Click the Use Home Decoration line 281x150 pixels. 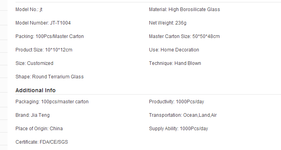point(174,50)
